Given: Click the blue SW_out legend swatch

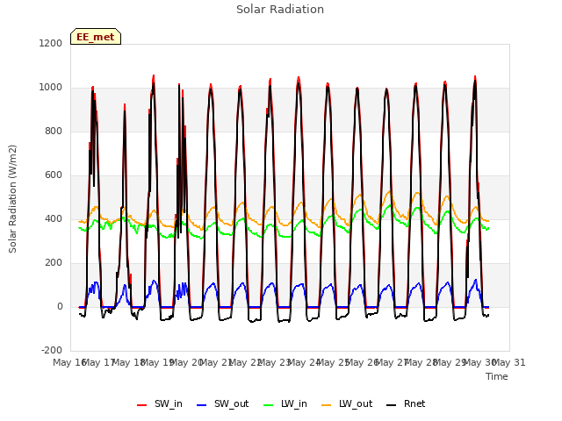Looking at the screenshot, I should tap(202, 405).
